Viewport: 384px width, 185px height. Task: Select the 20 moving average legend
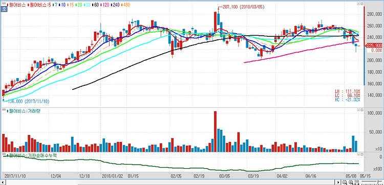tap(78, 5)
